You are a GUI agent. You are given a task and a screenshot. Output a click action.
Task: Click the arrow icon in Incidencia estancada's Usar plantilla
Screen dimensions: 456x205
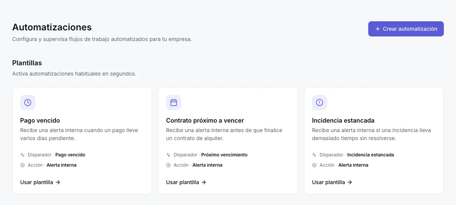[350, 182]
